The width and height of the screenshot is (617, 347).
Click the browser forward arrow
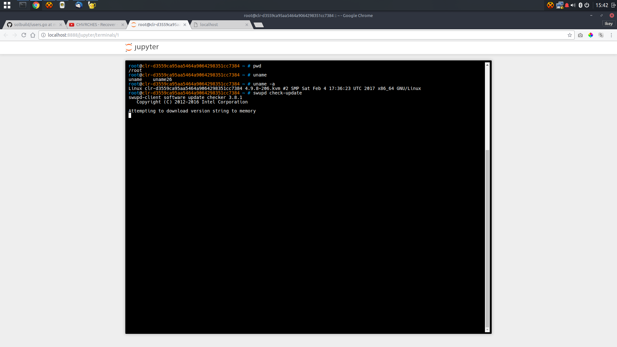tap(15, 35)
